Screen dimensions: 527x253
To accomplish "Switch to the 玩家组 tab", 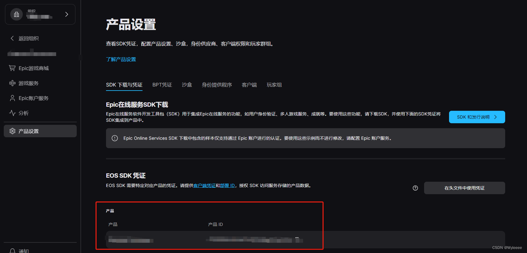I will tap(274, 85).
